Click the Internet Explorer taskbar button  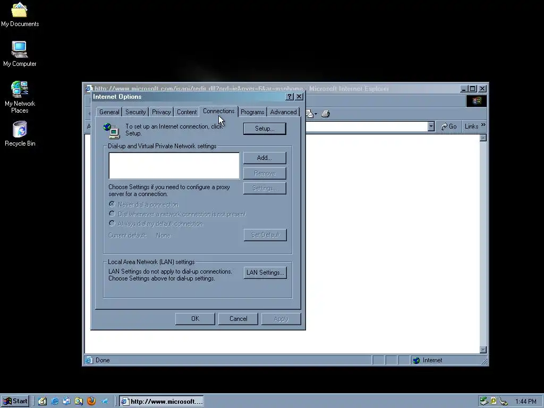(161, 402)
